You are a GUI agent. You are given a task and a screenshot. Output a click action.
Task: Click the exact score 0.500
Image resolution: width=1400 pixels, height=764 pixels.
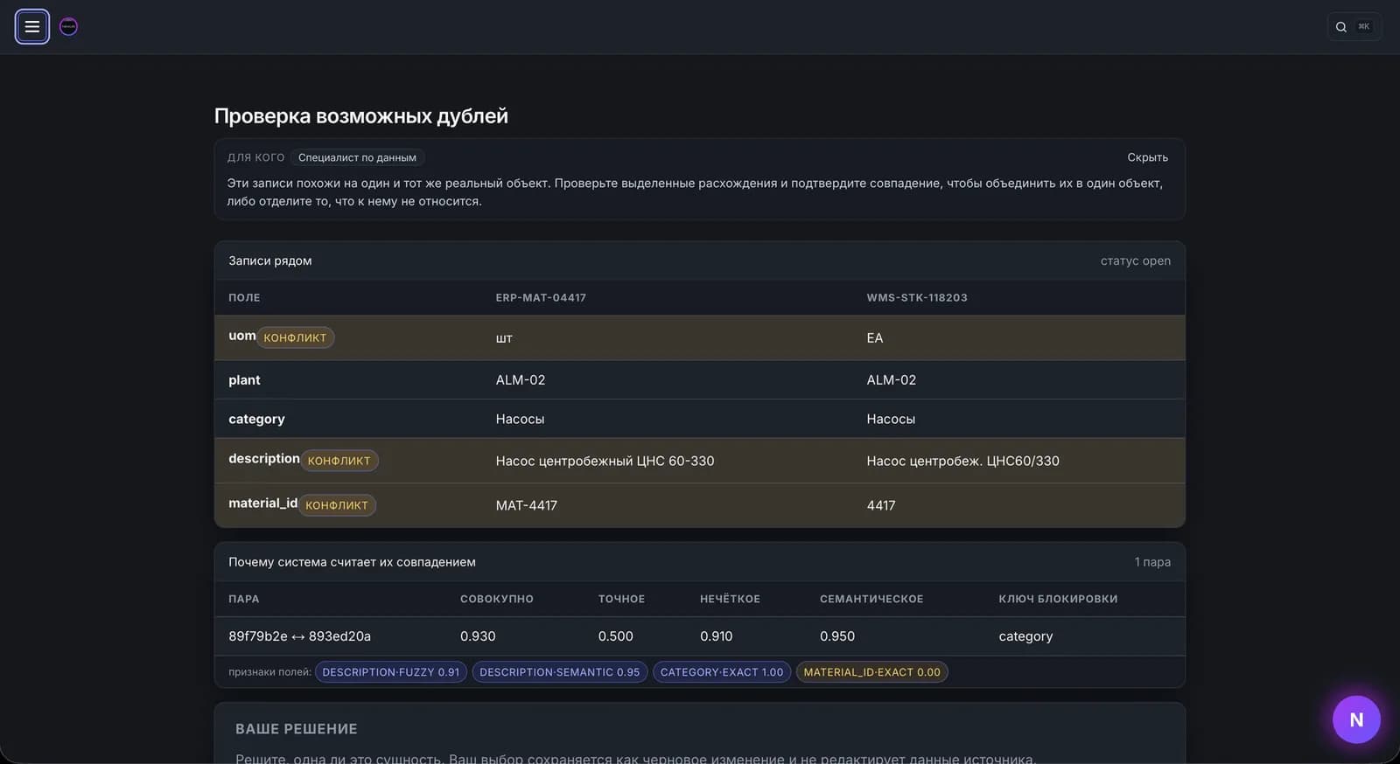click(x=615, y=636)
